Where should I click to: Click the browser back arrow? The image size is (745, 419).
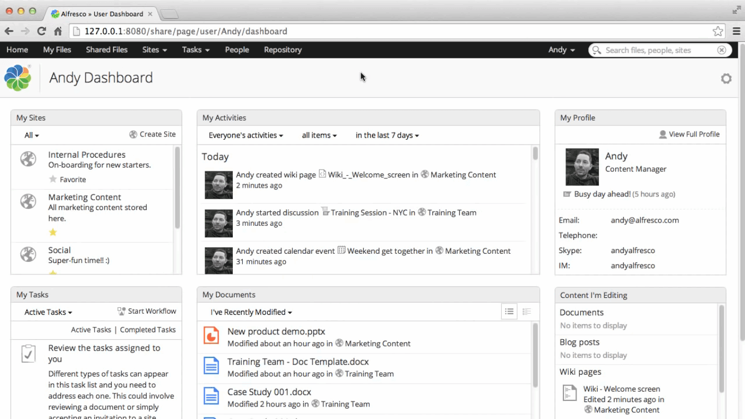9,31
